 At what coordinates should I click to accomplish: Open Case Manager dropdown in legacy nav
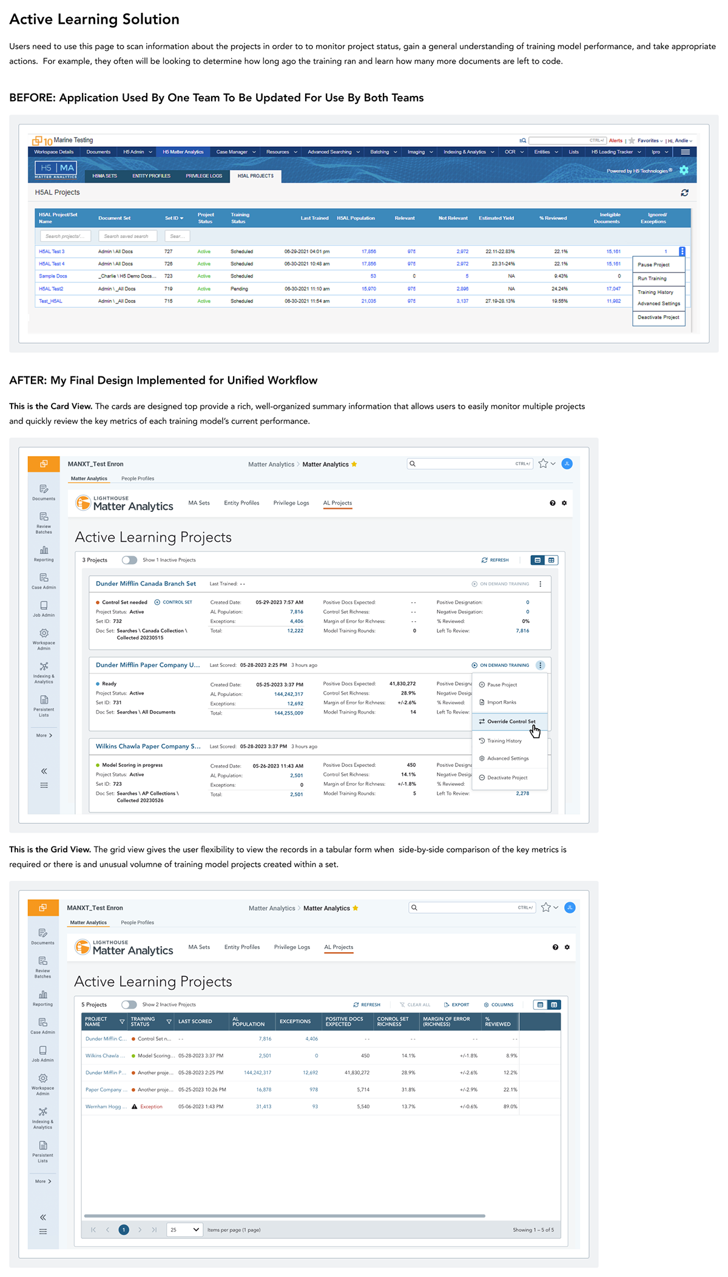236,152
